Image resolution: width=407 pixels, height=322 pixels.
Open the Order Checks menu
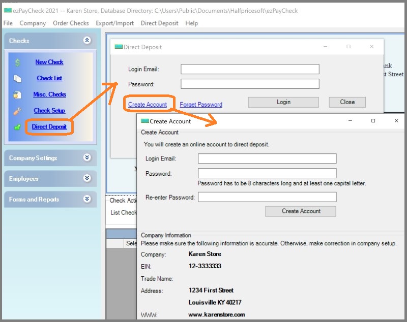point(71,23)
